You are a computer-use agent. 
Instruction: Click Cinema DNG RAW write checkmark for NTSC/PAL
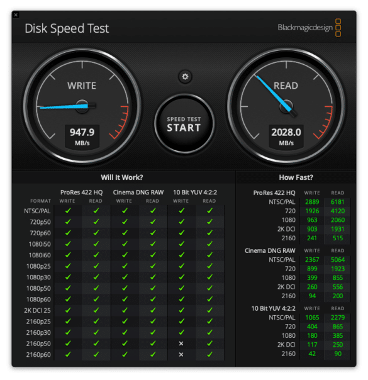[x=125, y=211]
